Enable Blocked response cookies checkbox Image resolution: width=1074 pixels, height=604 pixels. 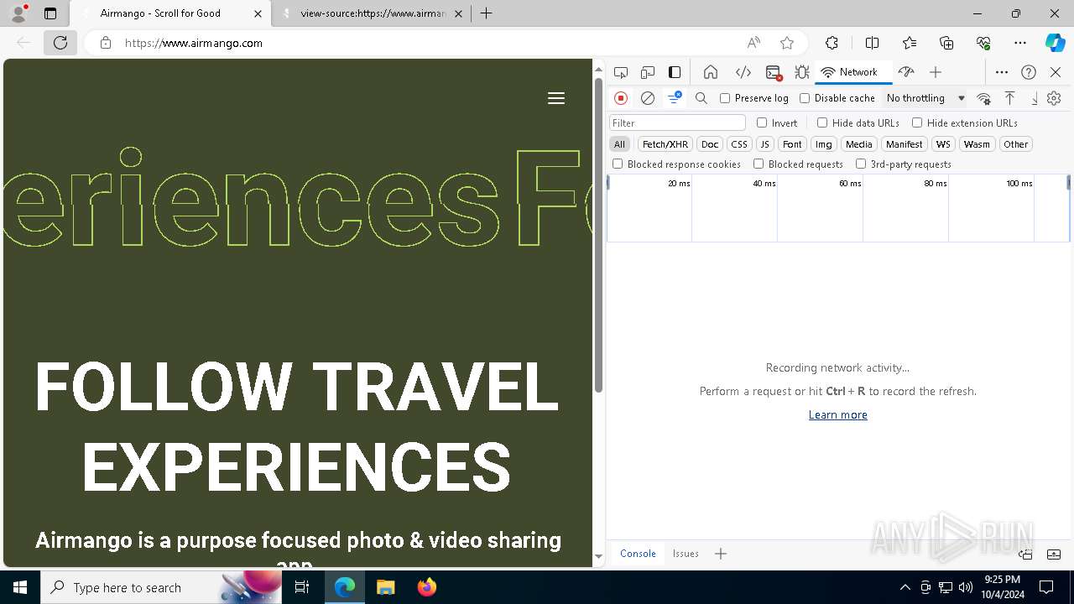[x=618, y=164]
